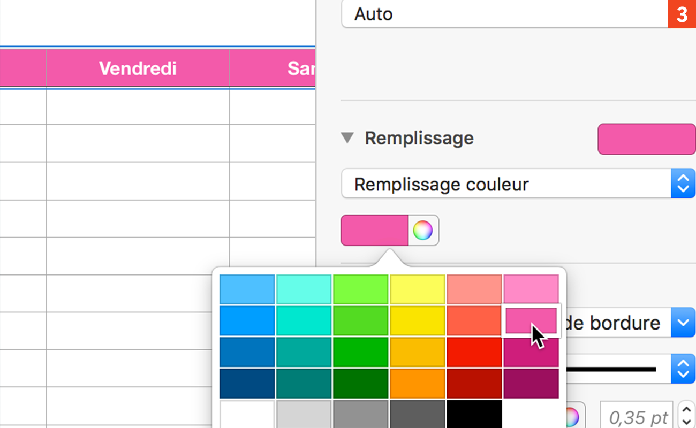Image resolution: width=696 pixels, height=428 pixels.
Task: Select the currently highlighted pink swatch
Action: (531, 320)
